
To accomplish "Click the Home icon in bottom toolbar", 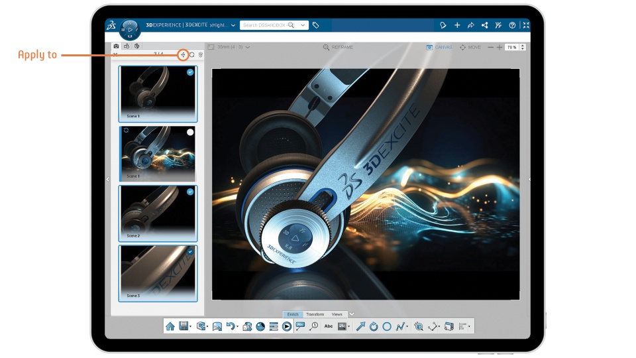I will [x=170, y=326].
